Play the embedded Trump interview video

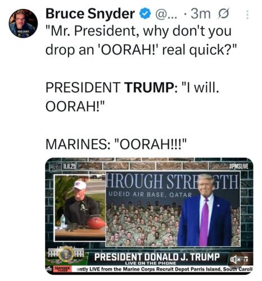coord(149,216)
